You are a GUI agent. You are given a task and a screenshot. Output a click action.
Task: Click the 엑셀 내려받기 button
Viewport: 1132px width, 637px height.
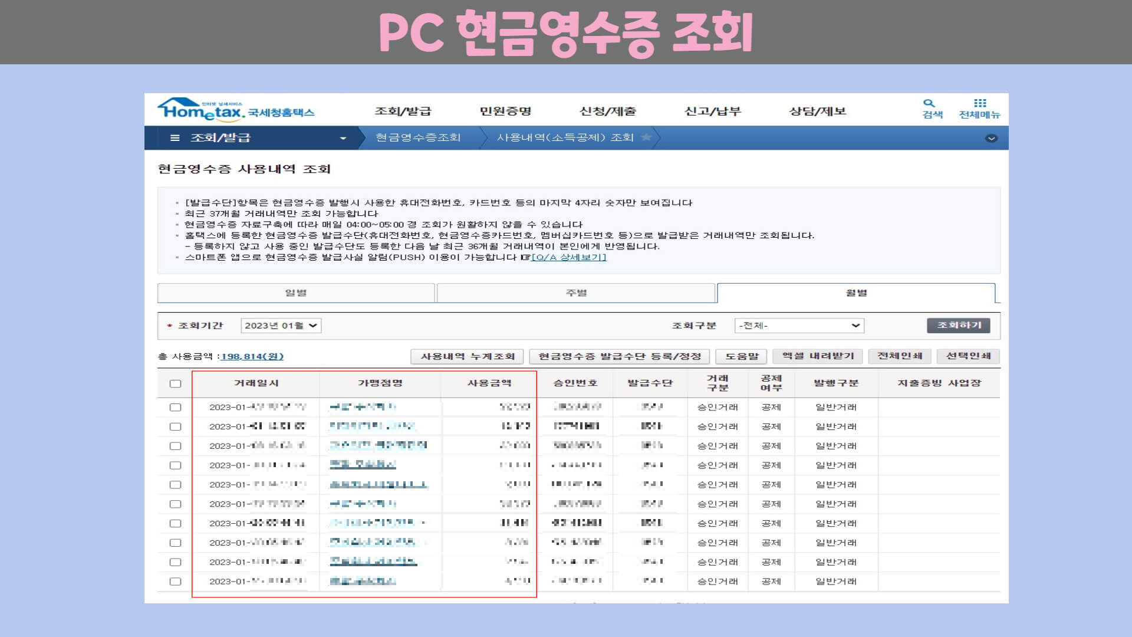[x=817, y=356]
